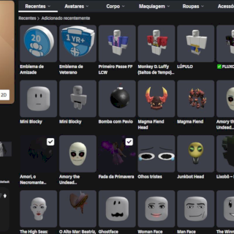
Task: Click the Emblema de Amizade label
Action: click(32, 70)
